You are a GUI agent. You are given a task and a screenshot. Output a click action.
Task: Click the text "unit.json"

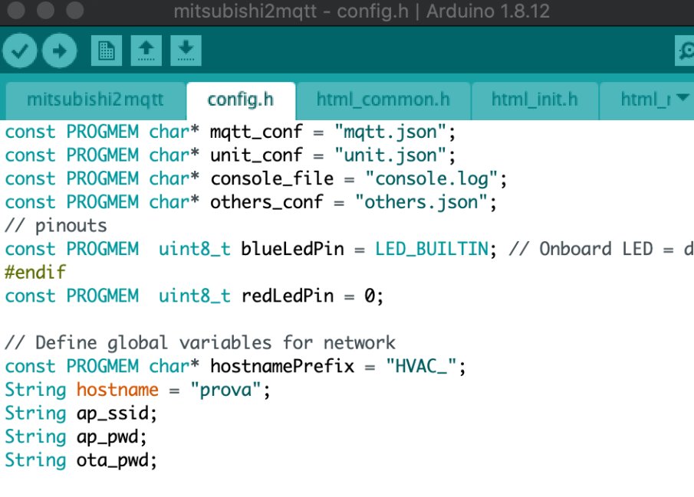[x=390, y=155]
